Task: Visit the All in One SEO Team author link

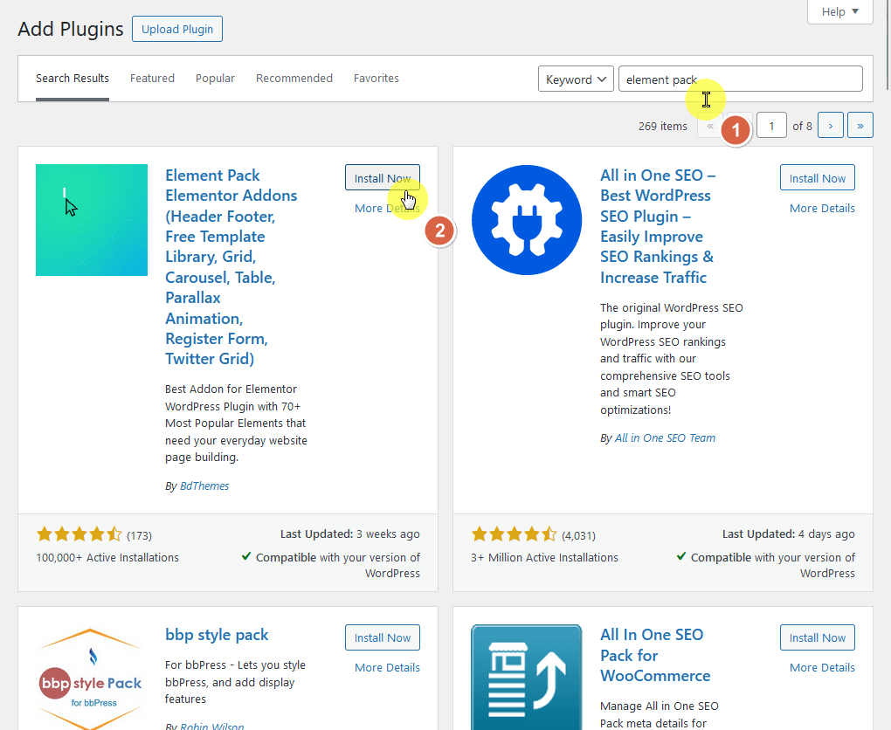Action: [x=665, y=438]
